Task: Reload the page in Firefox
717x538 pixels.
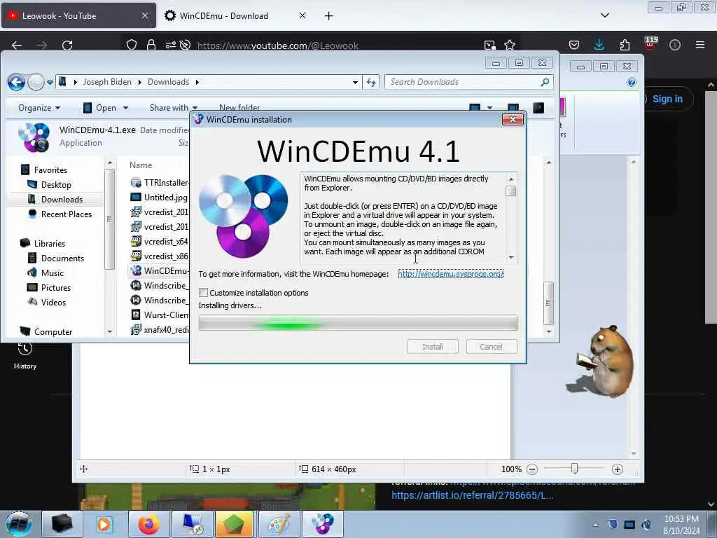Action: [x=67, y=45]
